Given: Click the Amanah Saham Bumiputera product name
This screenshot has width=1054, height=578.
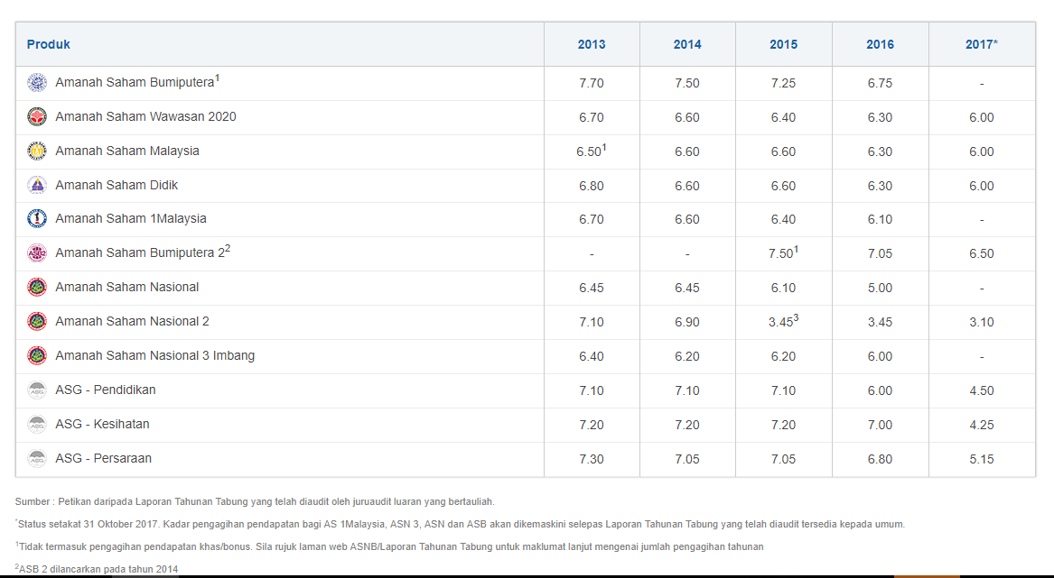Looking at the screenshot, I should [x=137, y=81].
